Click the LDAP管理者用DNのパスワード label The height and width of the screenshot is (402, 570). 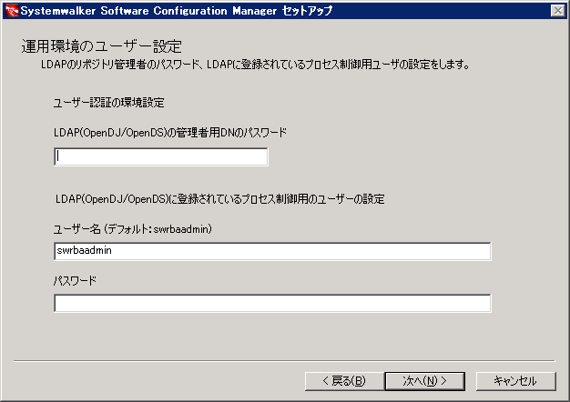pos(170,133)
